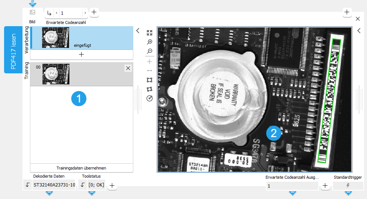The width and height of the screenshot is (367, 199).
Task: Collapse the left image list panel
Action: point(138,31)
